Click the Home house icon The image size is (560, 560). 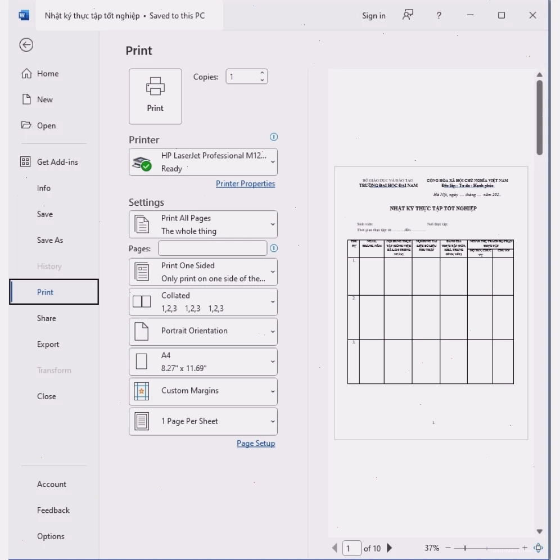click(26, 73)
